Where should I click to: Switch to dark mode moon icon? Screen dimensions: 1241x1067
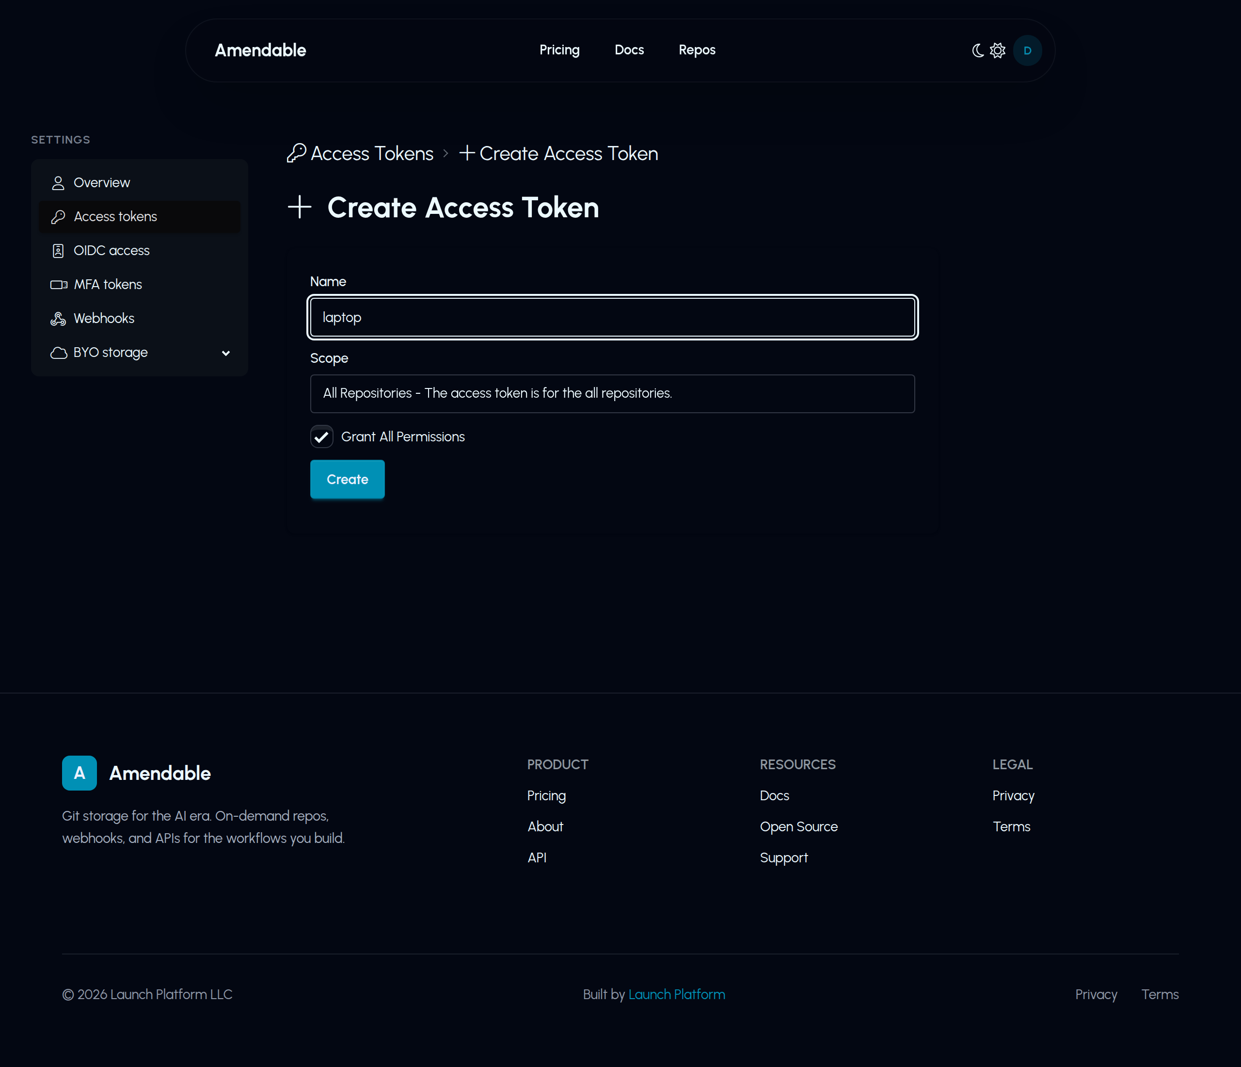point(978,50)
